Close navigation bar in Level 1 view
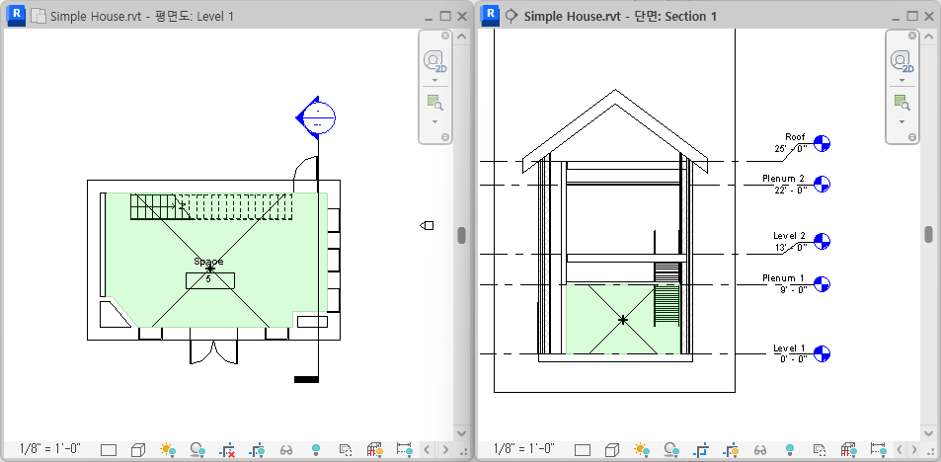This screenshot has width=941, height=462. coord(445,36)
